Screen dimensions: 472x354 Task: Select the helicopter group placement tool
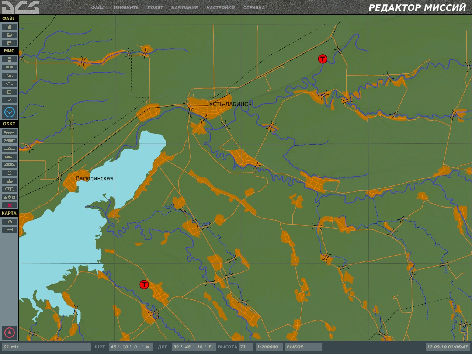pyautogui.click(x=10, y=140)
